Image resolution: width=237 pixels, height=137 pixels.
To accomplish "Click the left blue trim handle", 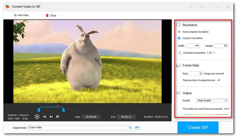I will [x=39, y=110].
